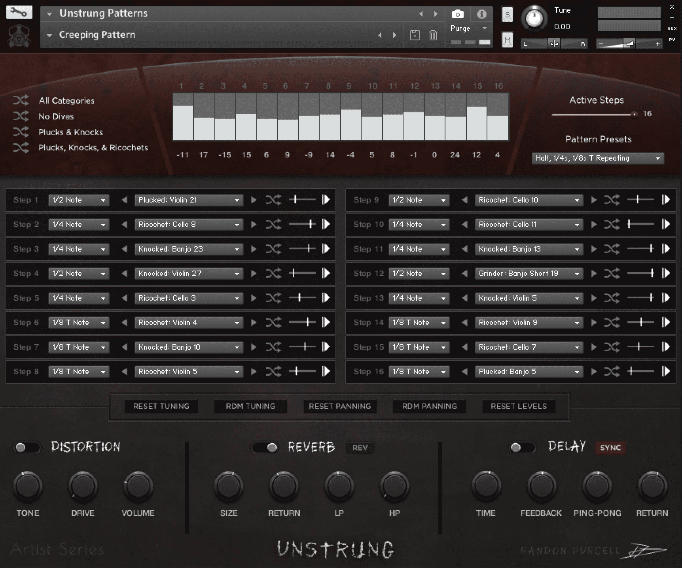Toggle the Distortion effect switch
This screenshot has height=568, width=682.
coord(27,447)
